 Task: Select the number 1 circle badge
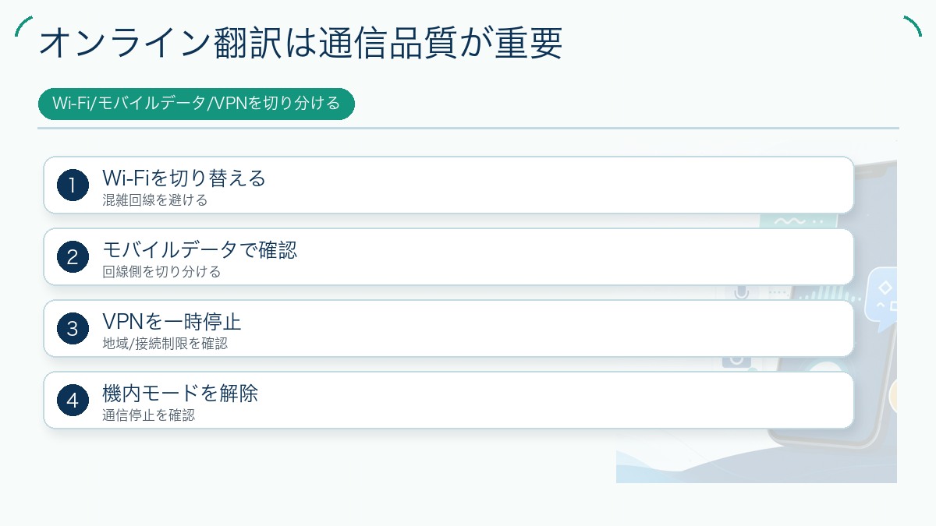pos(73,185)
